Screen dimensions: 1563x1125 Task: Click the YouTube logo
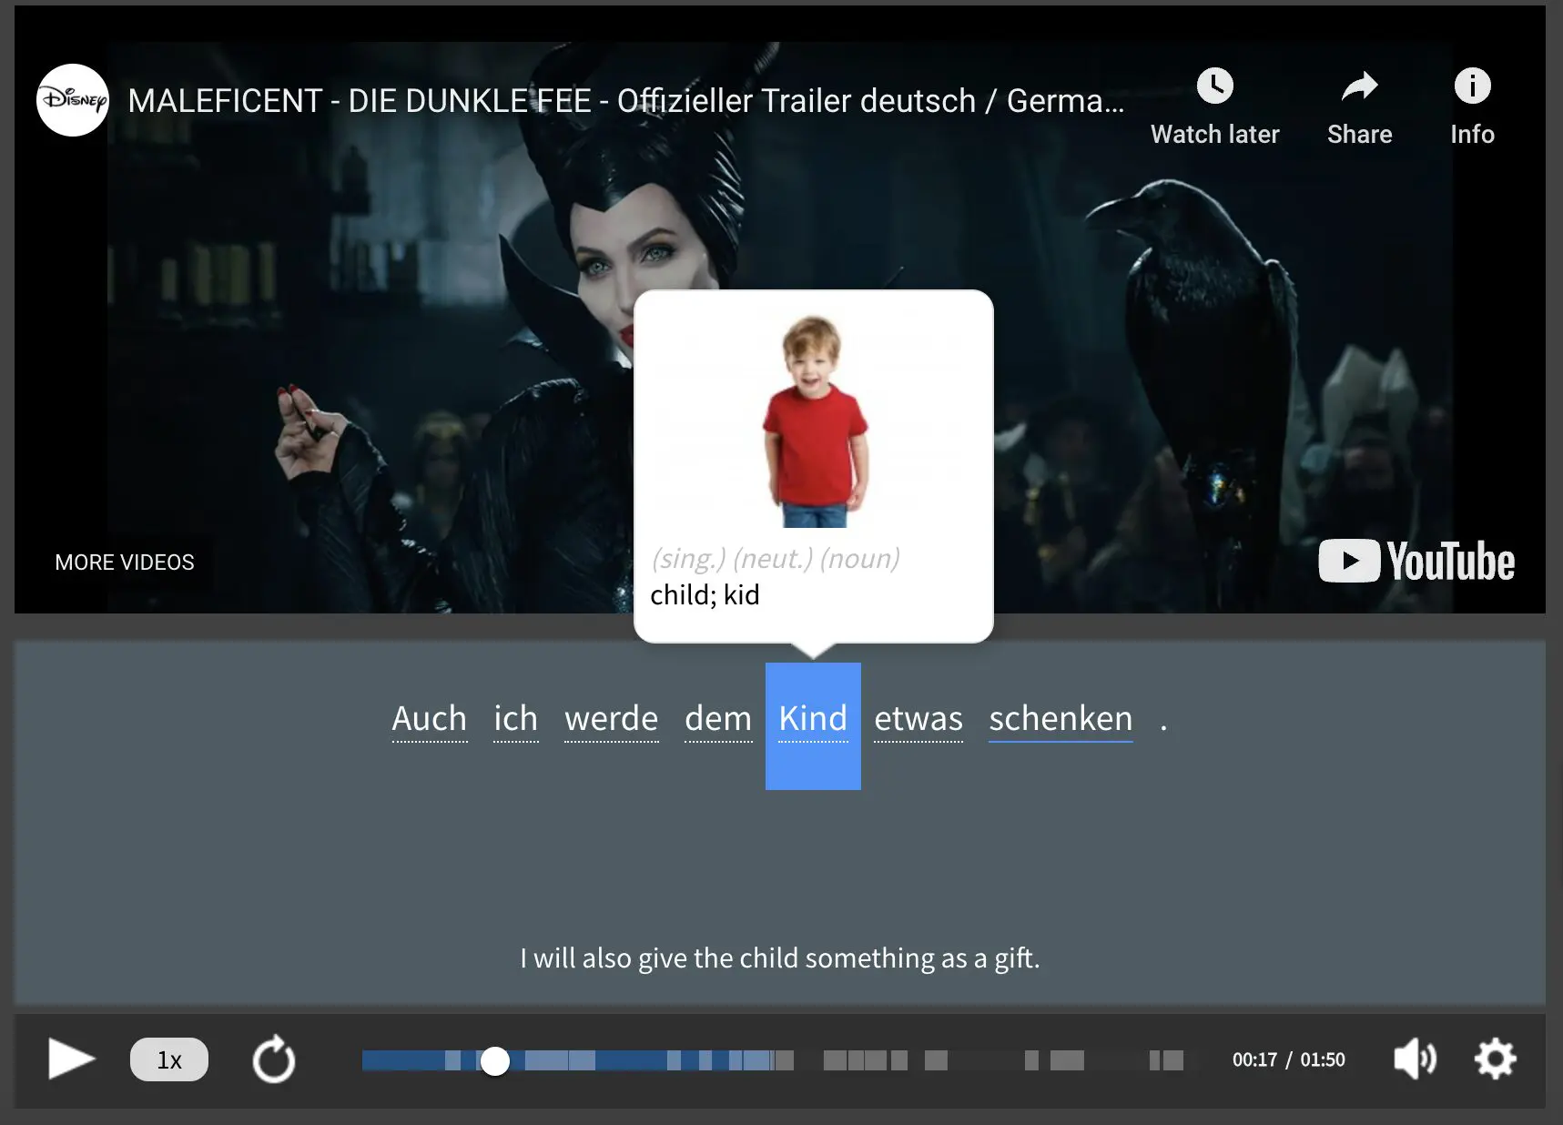tap(1416, 561)
